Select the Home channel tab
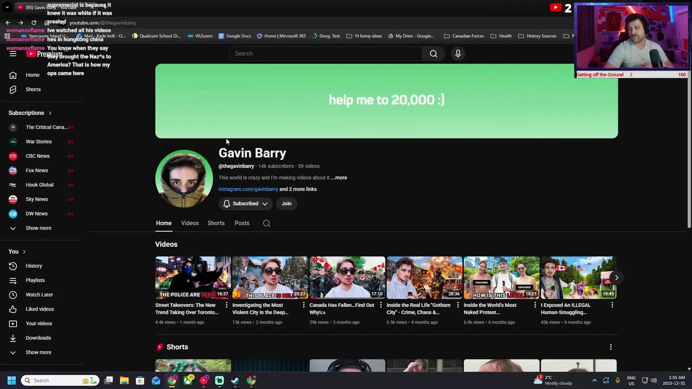 click(x=164, y=223)
